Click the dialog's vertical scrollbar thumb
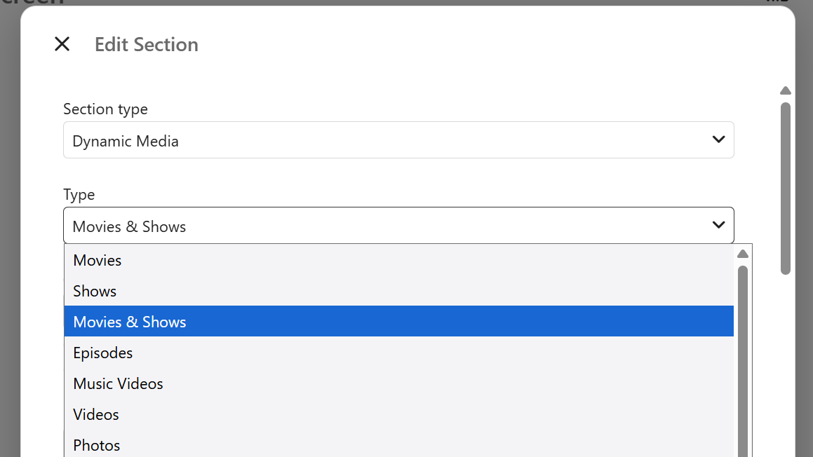This screenshot has width=813, height=457. (786, 188)
